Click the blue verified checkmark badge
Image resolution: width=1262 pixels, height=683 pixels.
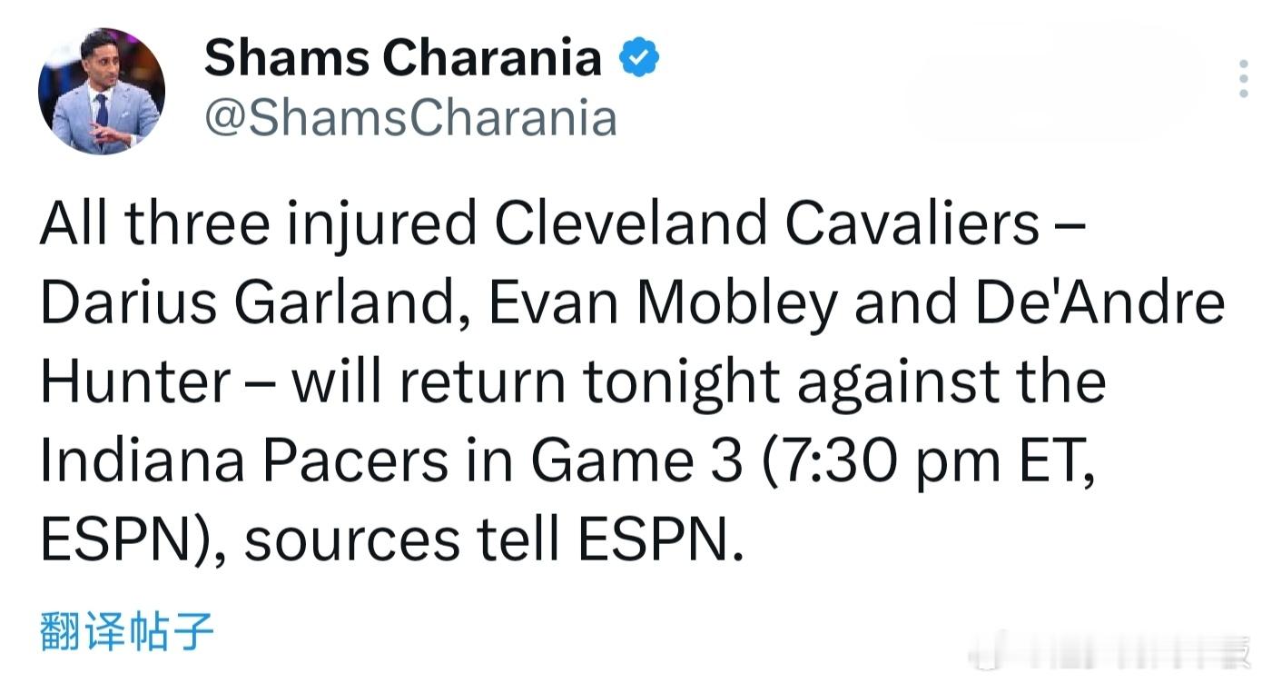click(639, 59)
